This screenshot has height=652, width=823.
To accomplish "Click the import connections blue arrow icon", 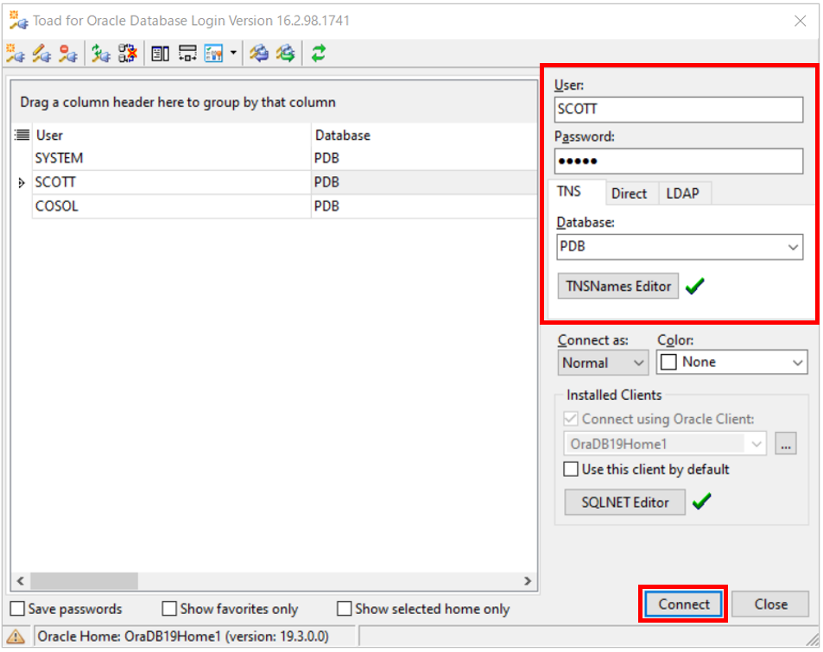I will click(x=259, y=54).
